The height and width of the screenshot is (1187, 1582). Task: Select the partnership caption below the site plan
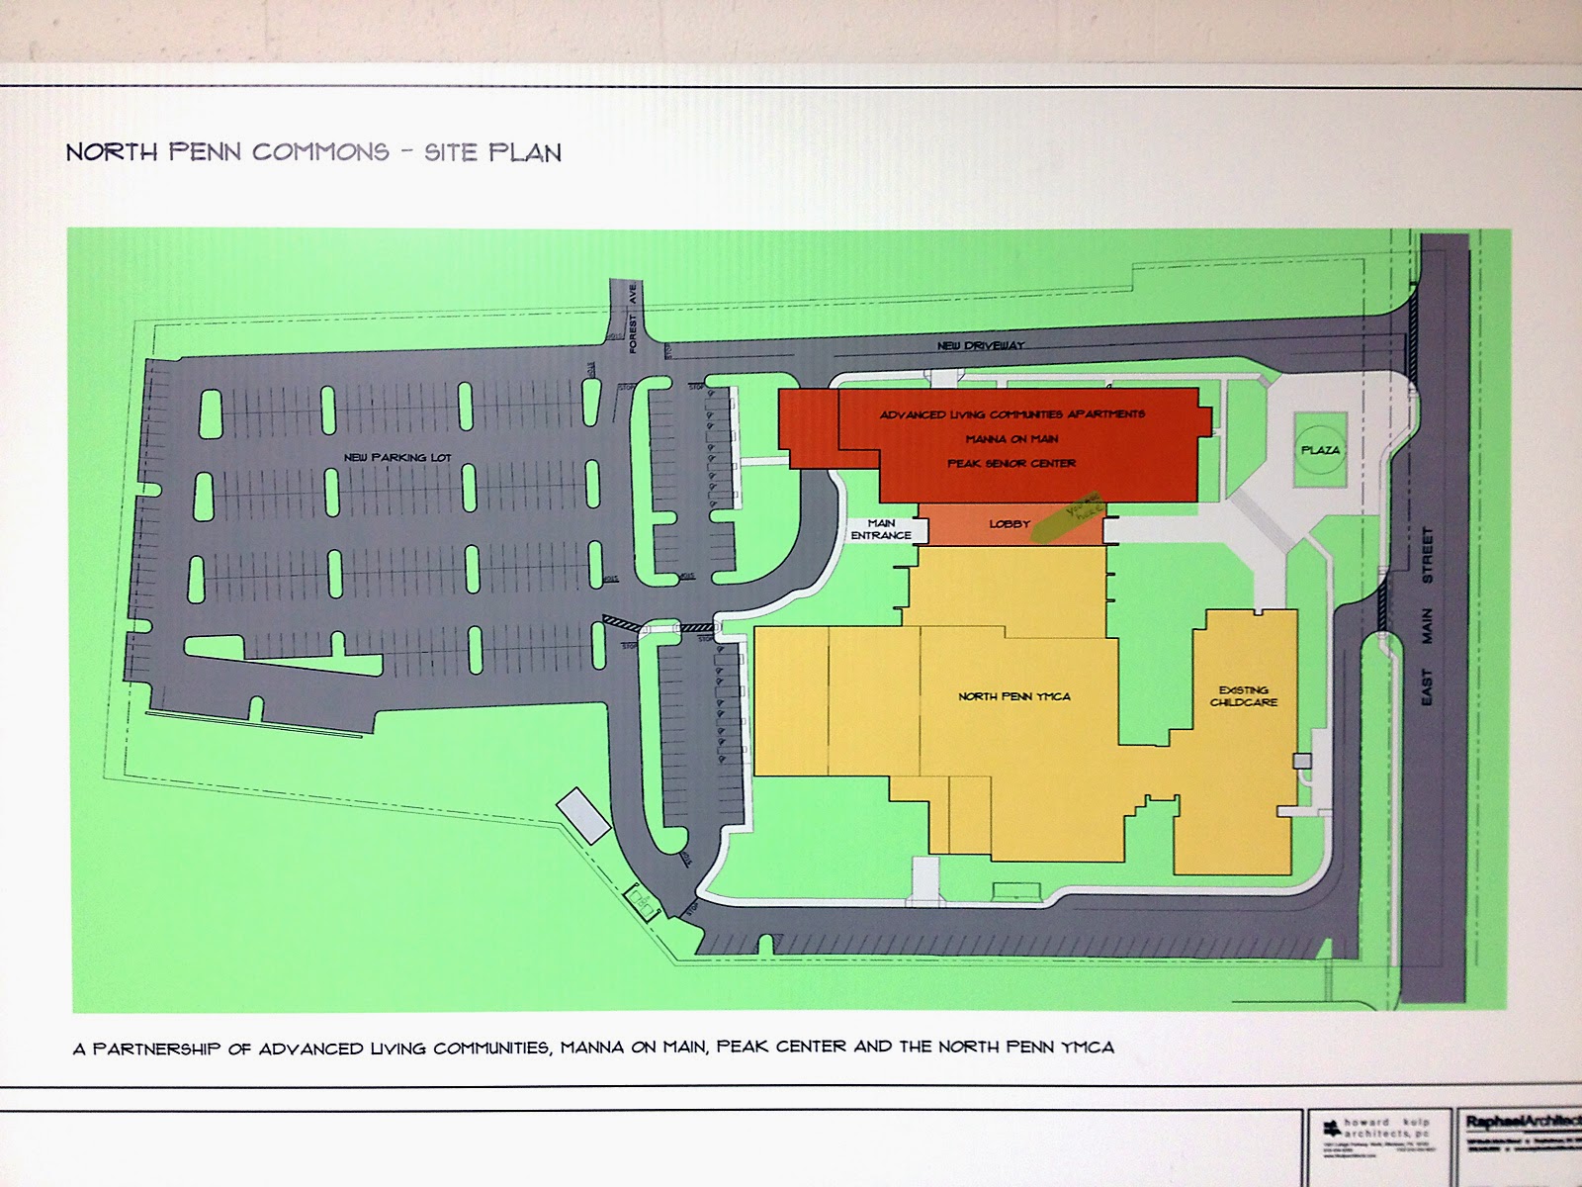pos(594,1048)
